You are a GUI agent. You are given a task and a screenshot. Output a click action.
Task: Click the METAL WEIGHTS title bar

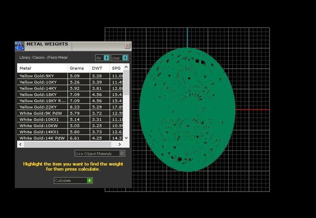coord(73,46)
